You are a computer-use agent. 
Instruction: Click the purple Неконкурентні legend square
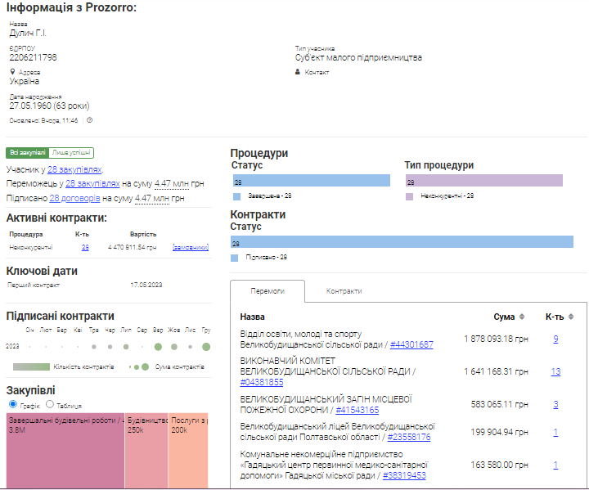click(x=410, y=196)
